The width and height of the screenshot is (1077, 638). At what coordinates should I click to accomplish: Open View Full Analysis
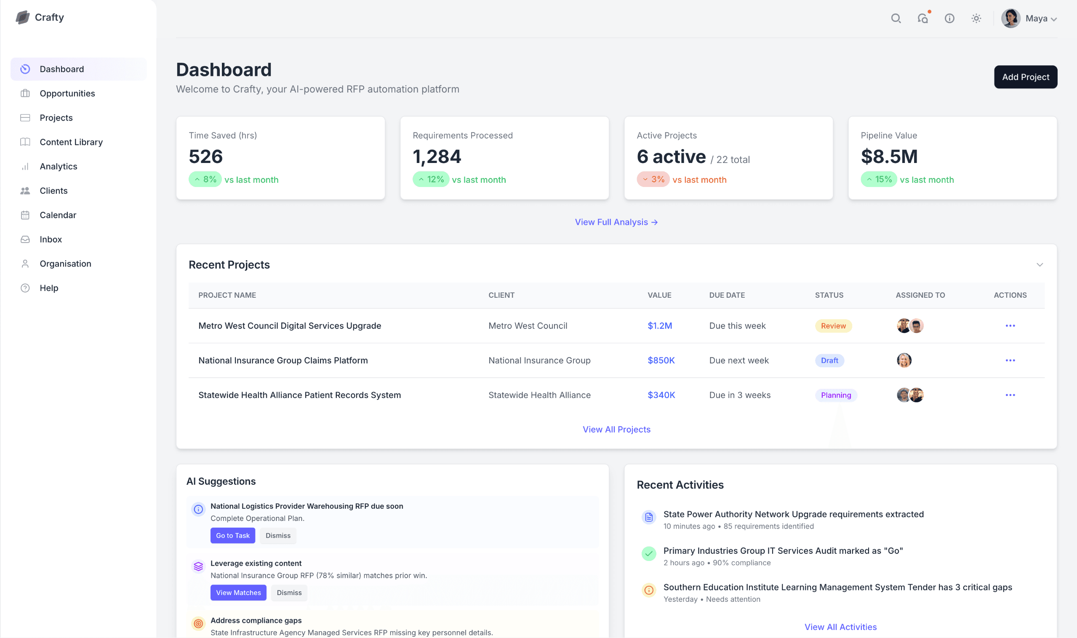click(x=616, y=222)
